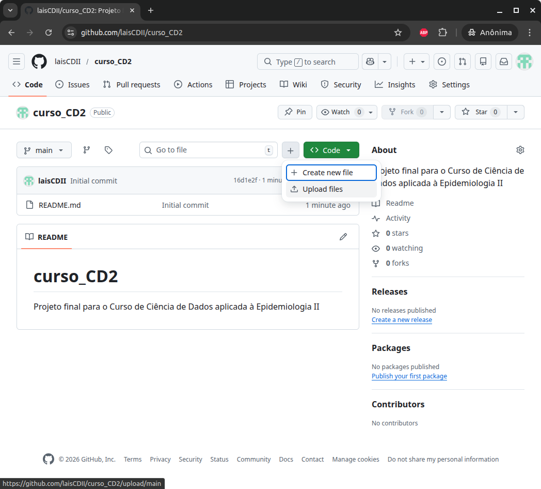
Task: Expand the main branch dropdown
Action: [44, 150]
